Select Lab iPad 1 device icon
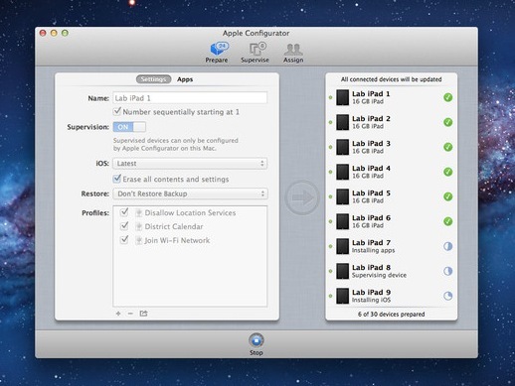This screenshot has width=515, height=386. point(343,97)
